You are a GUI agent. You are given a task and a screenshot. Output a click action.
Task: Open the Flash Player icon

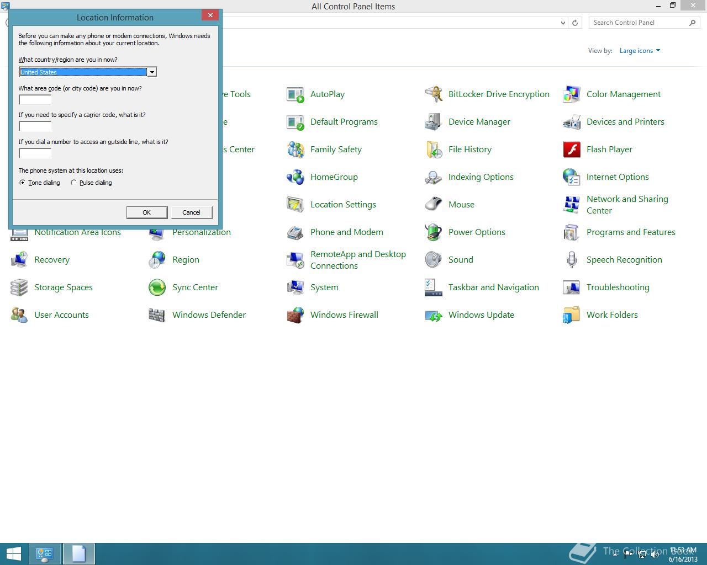coord(572,150)
